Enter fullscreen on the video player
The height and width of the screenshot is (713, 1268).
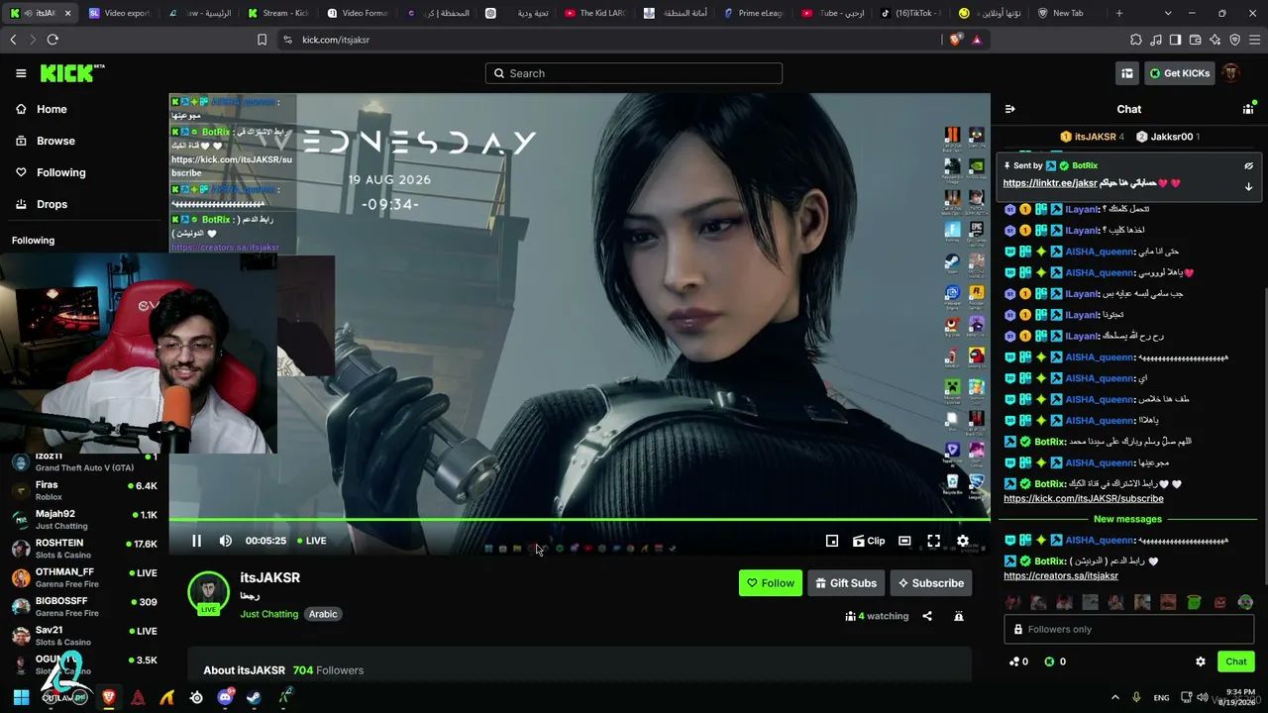933,541
